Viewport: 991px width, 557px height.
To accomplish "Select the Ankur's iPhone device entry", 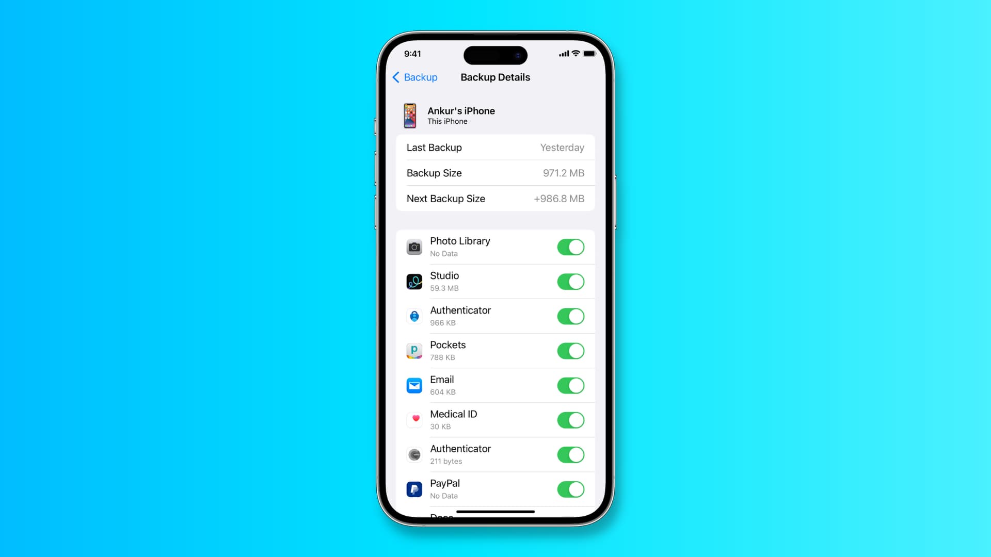I will coord(495,115).
